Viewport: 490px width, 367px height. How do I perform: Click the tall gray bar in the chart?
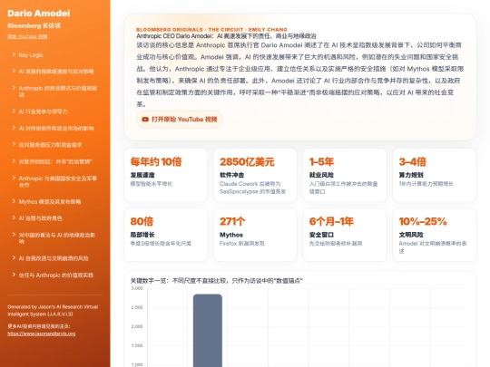pyautogui.click(x=208, y=331)
